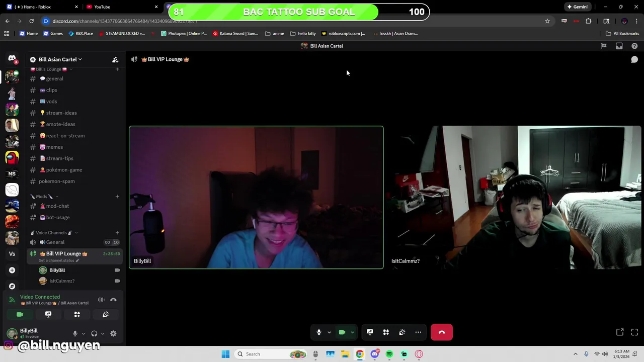644x362 pixels.
Task: Open user settings gear icon
Action: coord(113,333)
